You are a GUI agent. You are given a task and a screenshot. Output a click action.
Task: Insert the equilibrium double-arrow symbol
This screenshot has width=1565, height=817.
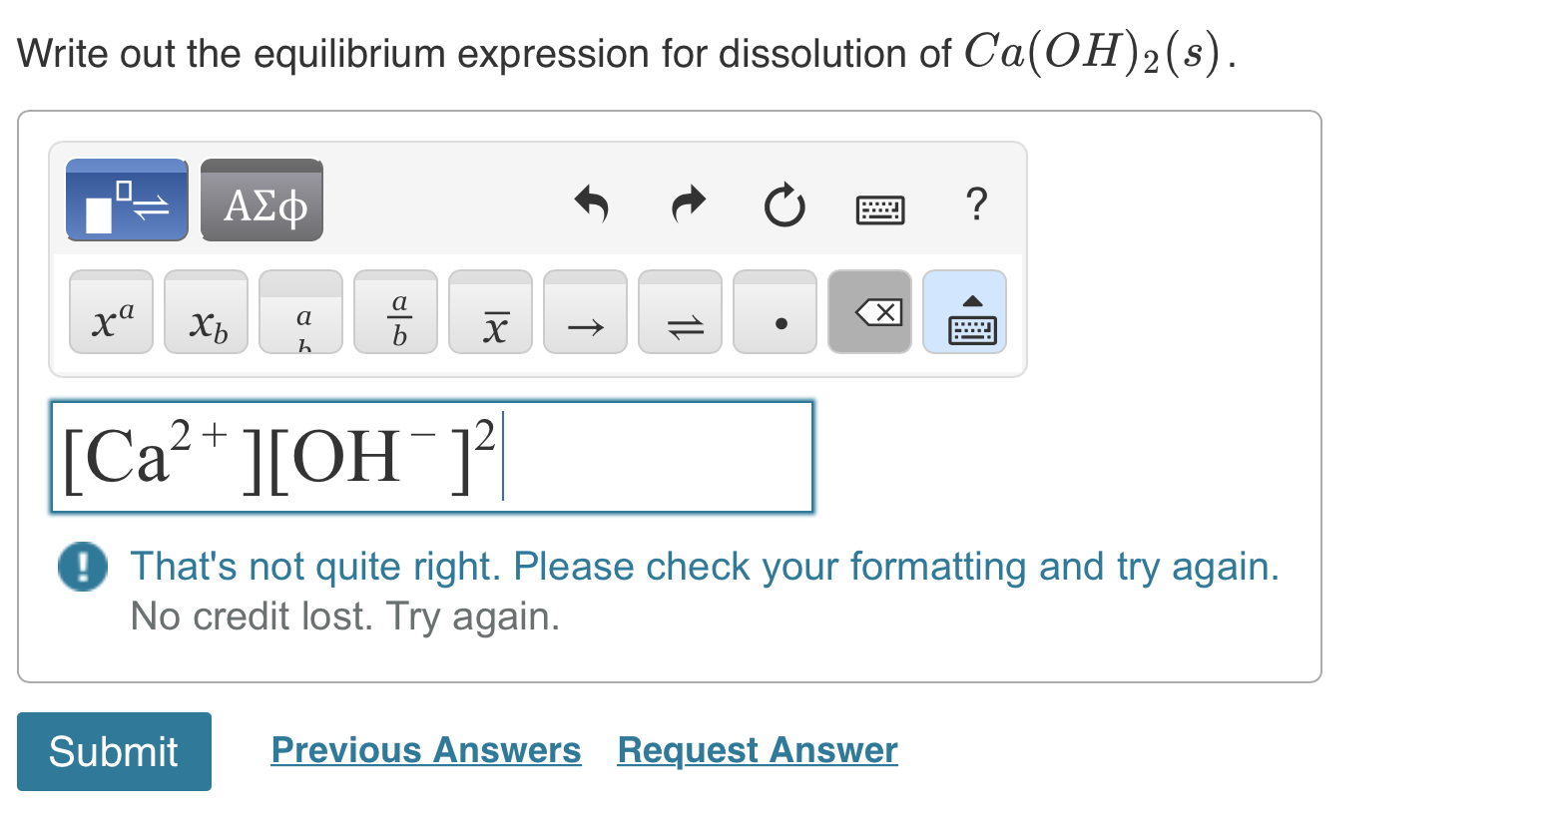tap(679, 312)
